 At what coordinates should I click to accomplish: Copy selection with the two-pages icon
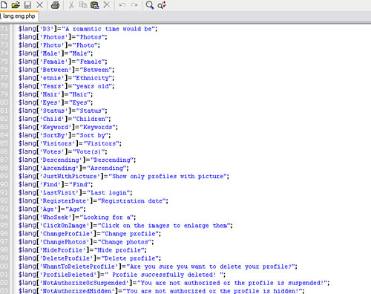[x=83, y=5]
